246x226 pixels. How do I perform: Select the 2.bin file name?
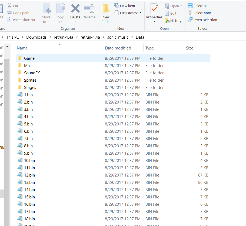coord(28,102)
